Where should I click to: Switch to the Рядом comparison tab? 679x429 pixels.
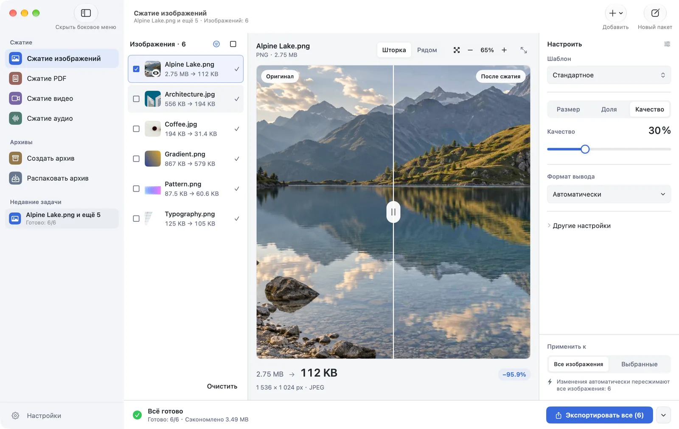(427, 50)
